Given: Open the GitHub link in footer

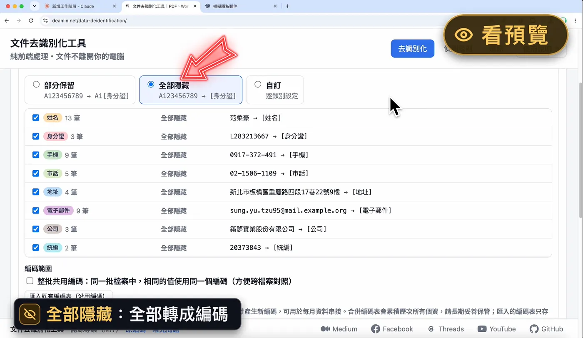Looking at the screenshot, I should coord(546,329).
